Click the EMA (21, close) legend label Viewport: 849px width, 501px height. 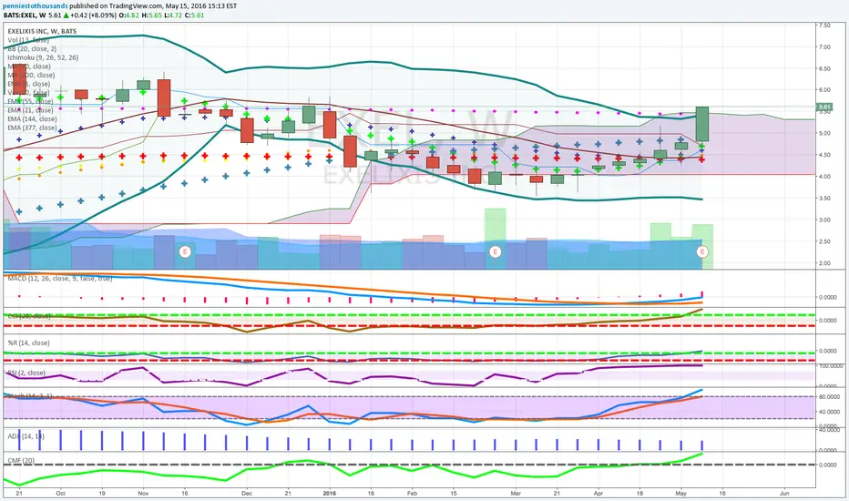tap(30, 110)
